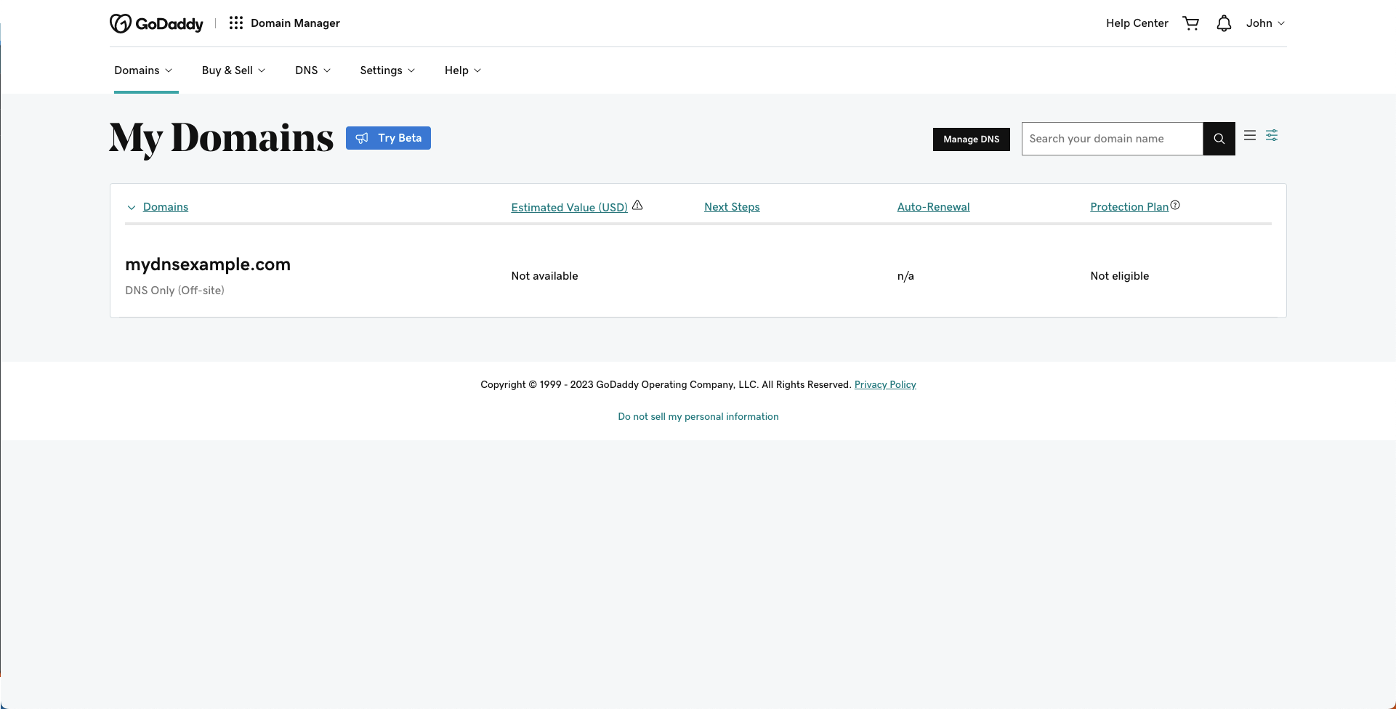Open the Privacy Policy link

(884, 385)
